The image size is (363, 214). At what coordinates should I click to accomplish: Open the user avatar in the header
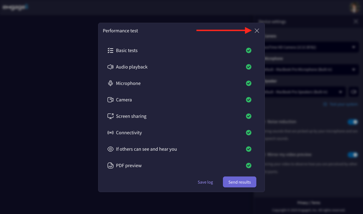[354, 7]
